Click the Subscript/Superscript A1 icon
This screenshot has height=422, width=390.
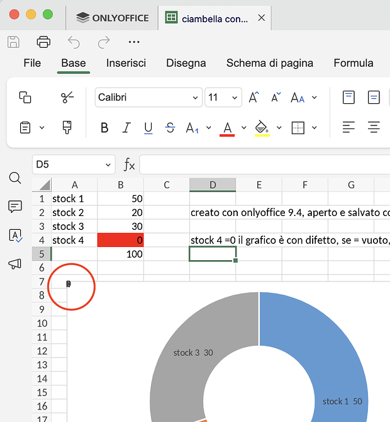pyautogui.click(x=192, y=128)
